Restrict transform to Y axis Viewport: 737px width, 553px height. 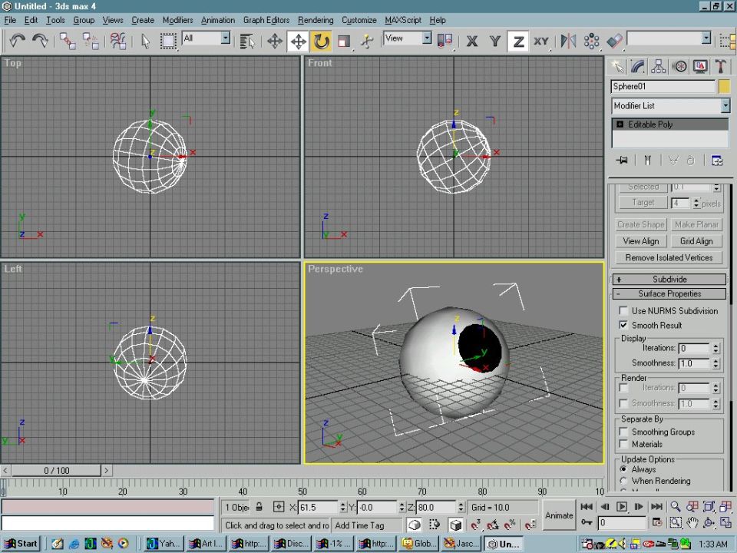click(x=495, y=41)
